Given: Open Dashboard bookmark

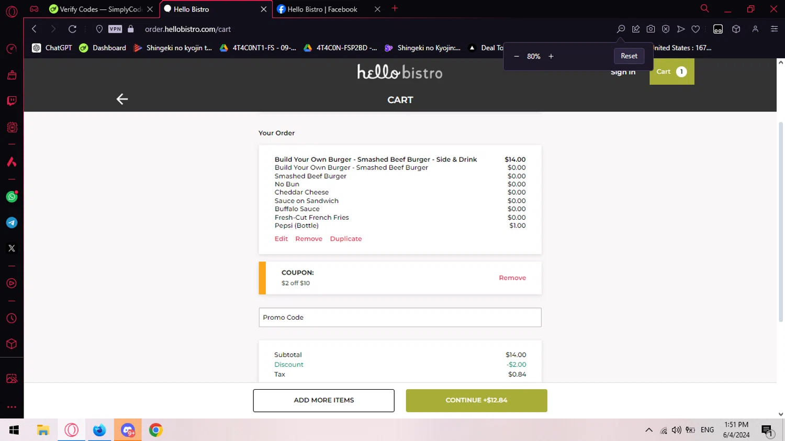Looking at the screenshot, I should 103,48.
